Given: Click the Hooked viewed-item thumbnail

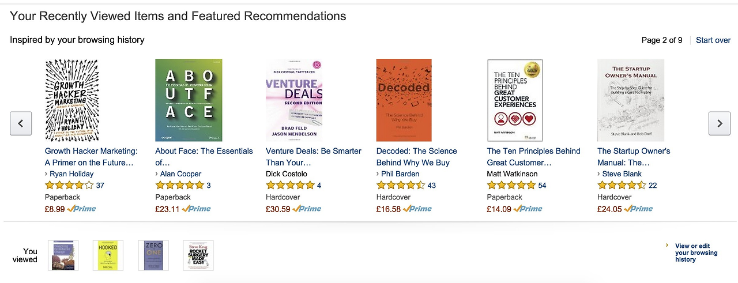Looking at the screenshot, I should (x=108, y=255).
